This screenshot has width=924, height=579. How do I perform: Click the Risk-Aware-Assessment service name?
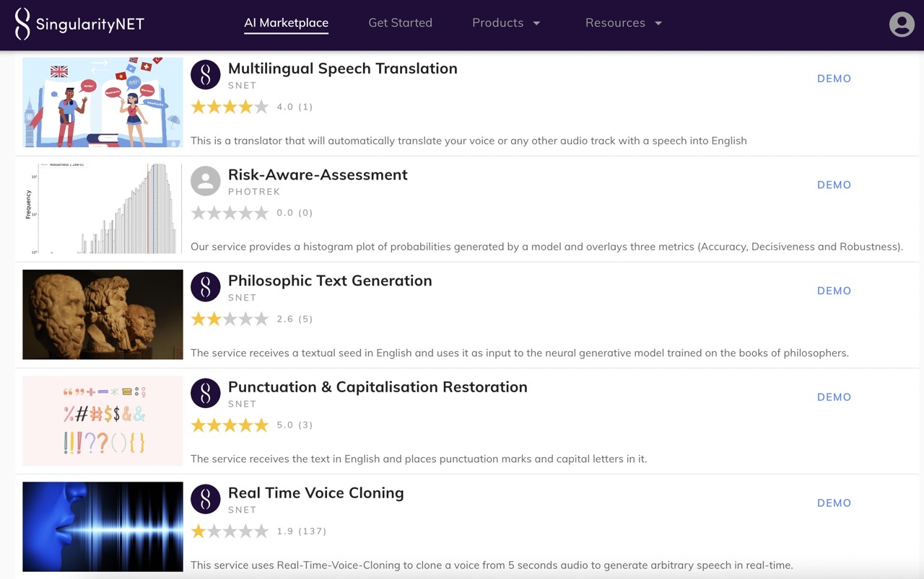[318, 174]
